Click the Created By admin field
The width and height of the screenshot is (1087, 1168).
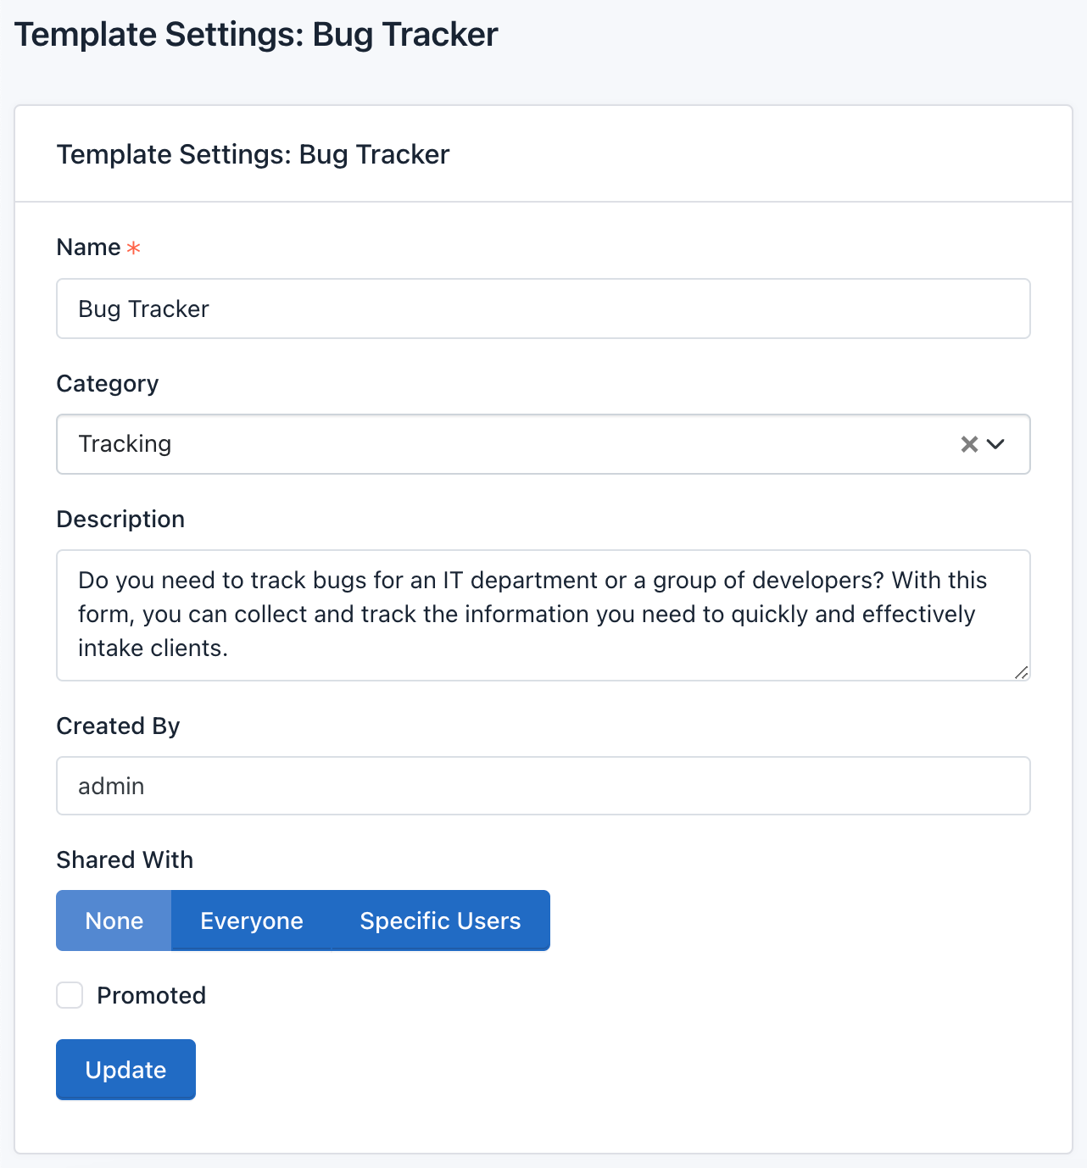click(543, 786)
